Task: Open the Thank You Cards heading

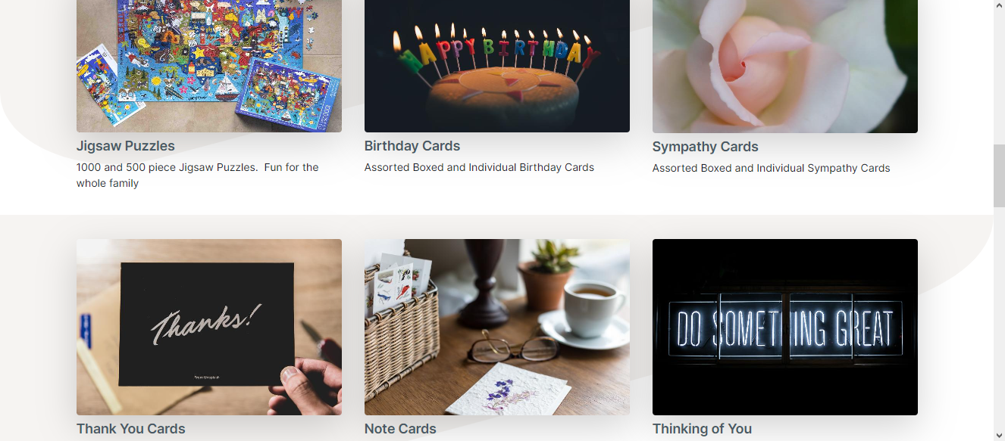Action: tap(131, 429)
